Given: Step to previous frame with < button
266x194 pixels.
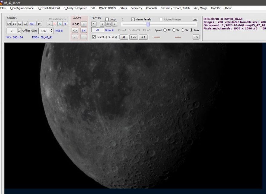Looking at the screenshot, I should pos(102,24).
